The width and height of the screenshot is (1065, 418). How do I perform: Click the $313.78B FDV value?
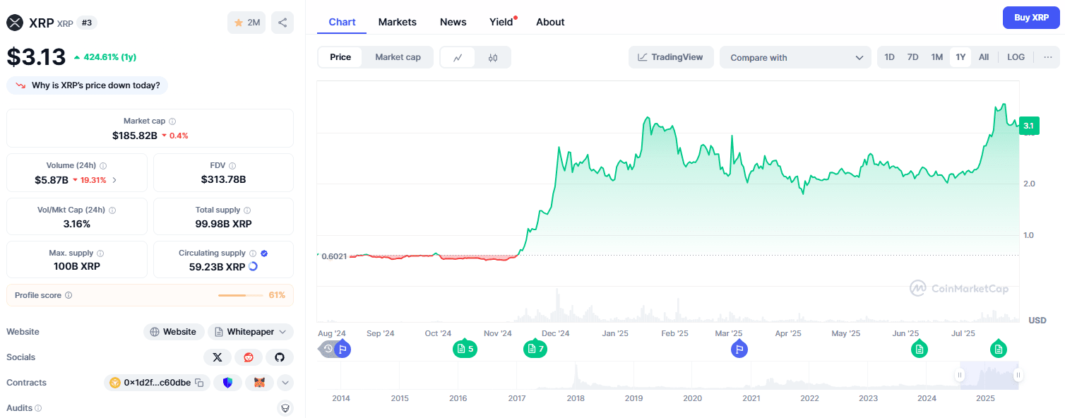pyautogui.click(x=223, y=179)
